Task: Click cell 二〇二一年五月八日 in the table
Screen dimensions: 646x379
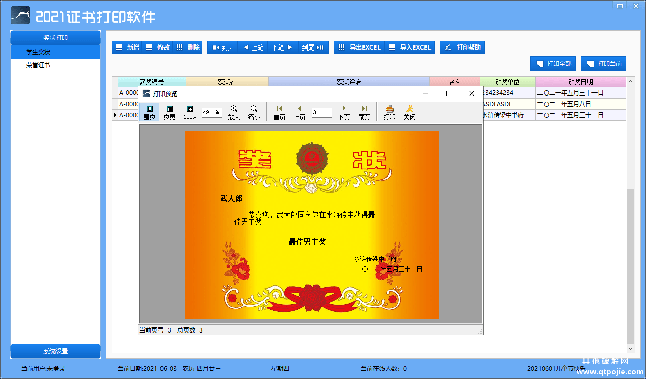Action: pos(581,104)
